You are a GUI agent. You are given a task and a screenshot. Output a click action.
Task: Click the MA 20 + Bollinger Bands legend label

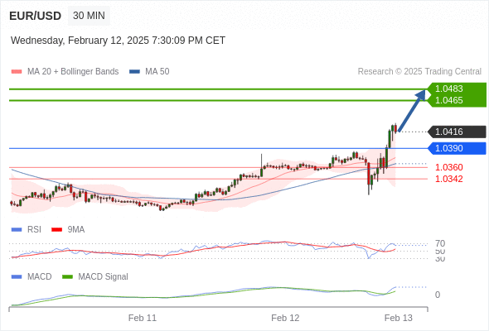click(73, 72)
